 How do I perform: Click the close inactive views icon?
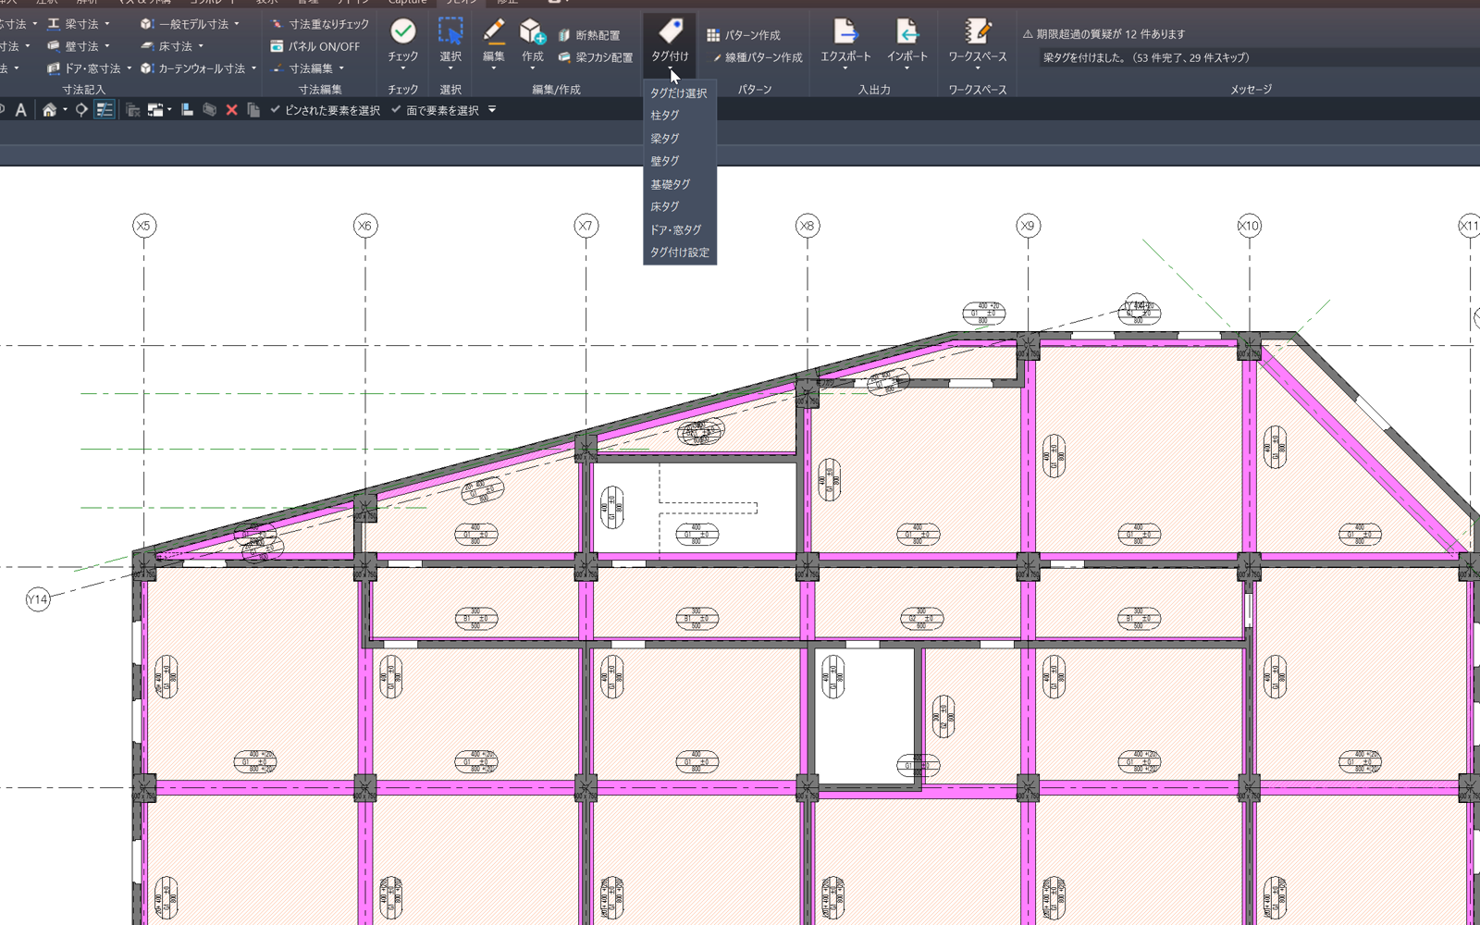point(132,110)
